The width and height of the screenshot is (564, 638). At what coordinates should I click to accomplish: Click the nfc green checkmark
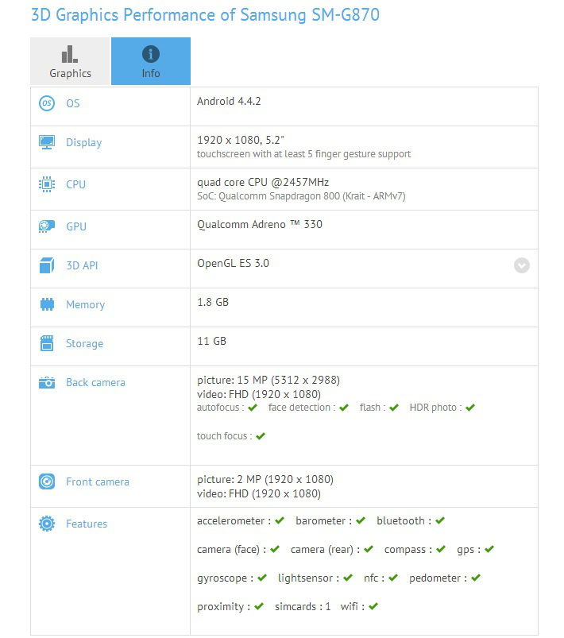pyautogui.click(x=393, y=578)
